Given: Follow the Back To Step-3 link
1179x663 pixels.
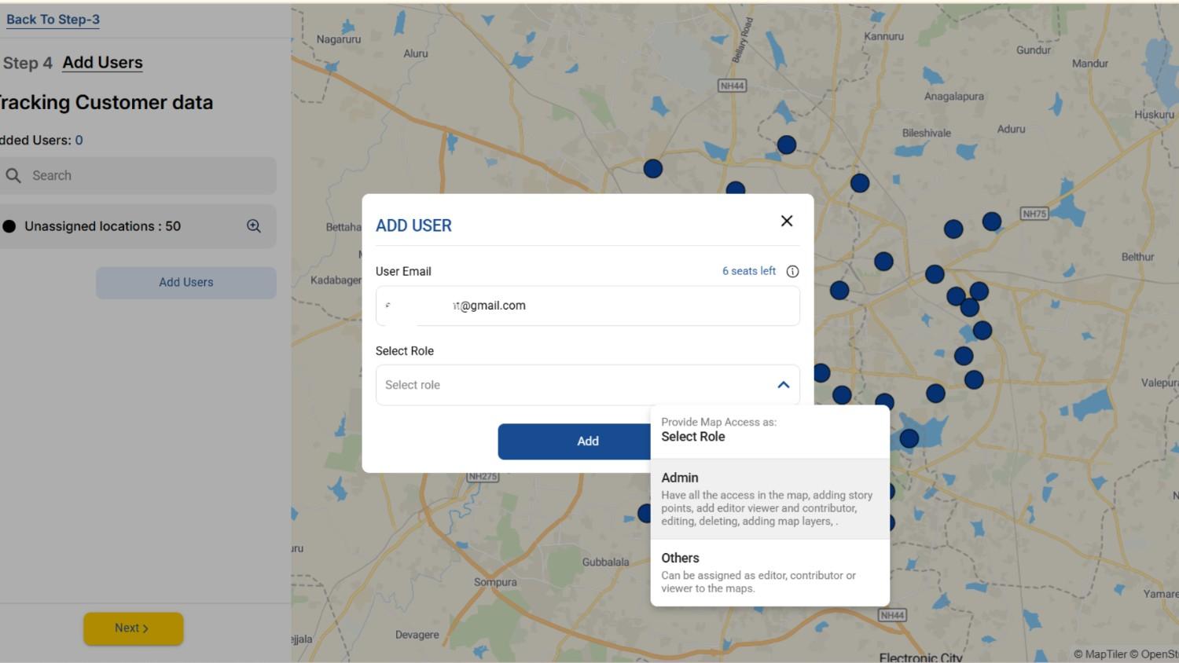Looking at the screenshot, I should pyautogui.click(x=53, y=20).
